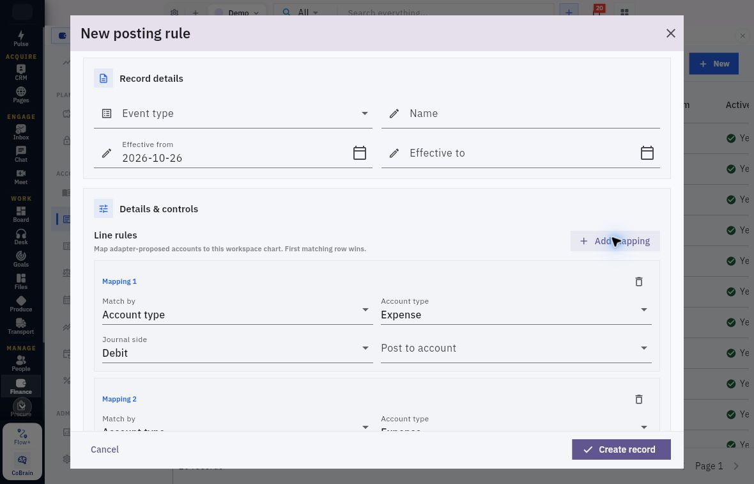Click the Mapping 2 label
The image size is (754, 484).
coord(119,399)
